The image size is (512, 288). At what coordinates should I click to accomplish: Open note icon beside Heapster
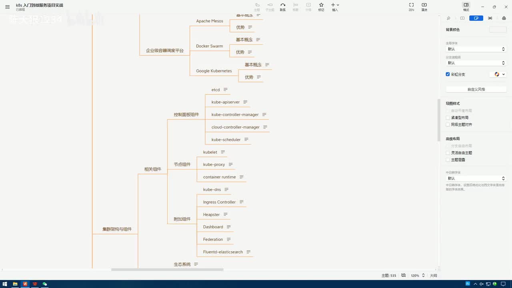coord(225,214)
